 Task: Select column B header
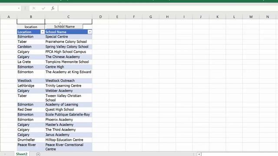[x=31, y=17]
